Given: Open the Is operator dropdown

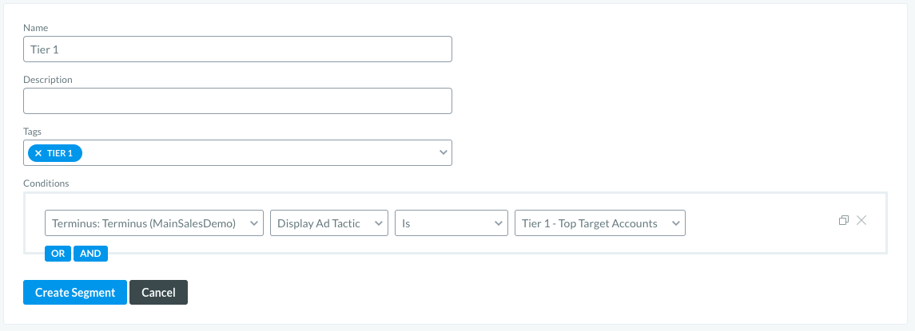Looking at the screenshot, I should click(x=451, y=223).
